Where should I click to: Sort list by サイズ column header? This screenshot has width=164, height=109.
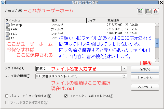coord(97,20)
